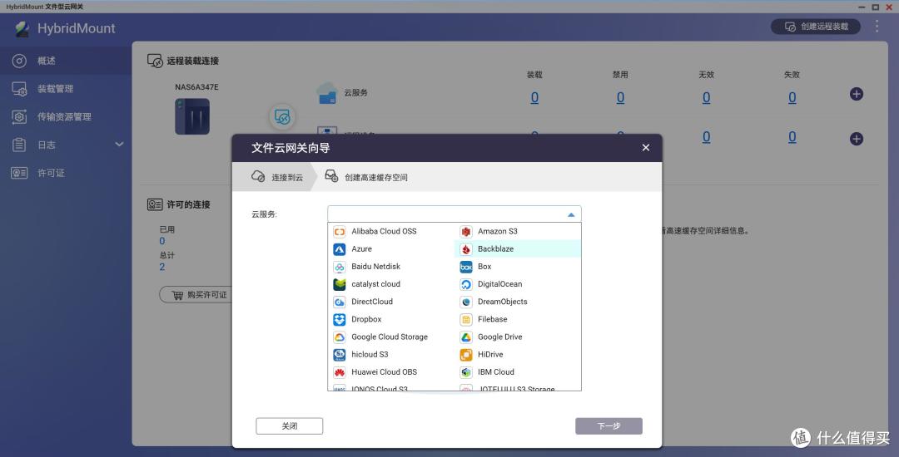Open the 云服务 dropdown arrow
899x457 pixels.
click(571, 214)
